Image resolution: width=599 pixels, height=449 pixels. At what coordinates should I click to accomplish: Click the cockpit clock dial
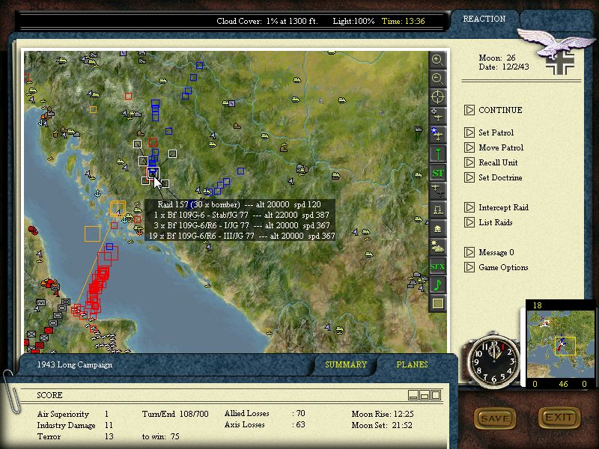[x=494, y=360]
